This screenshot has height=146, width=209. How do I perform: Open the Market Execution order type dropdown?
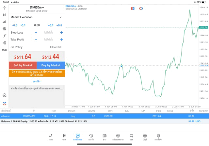[36, 17]
